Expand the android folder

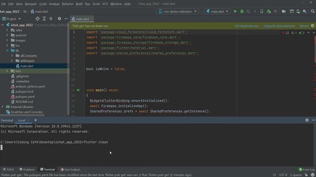click(x=7, y=35)
